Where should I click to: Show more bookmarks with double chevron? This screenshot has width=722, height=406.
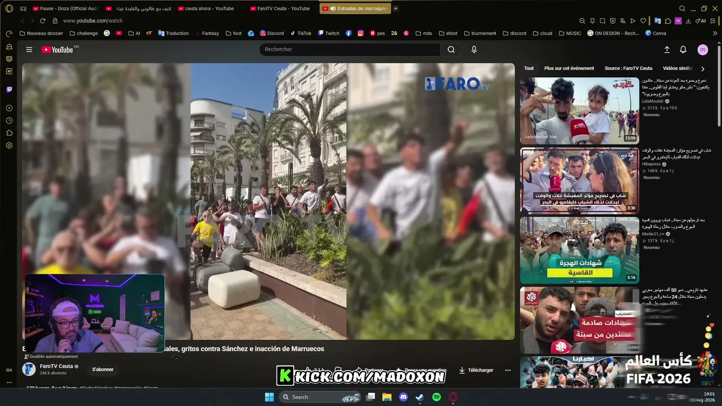(715, 33)
